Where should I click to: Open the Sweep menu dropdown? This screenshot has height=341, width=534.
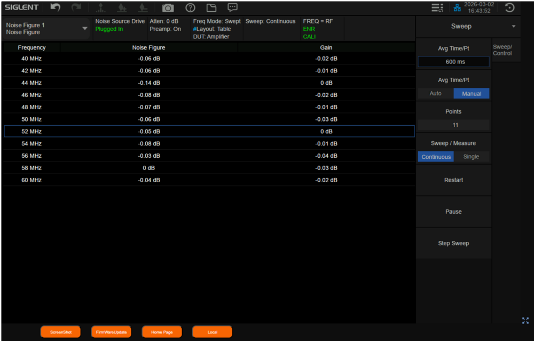(514, 26)
